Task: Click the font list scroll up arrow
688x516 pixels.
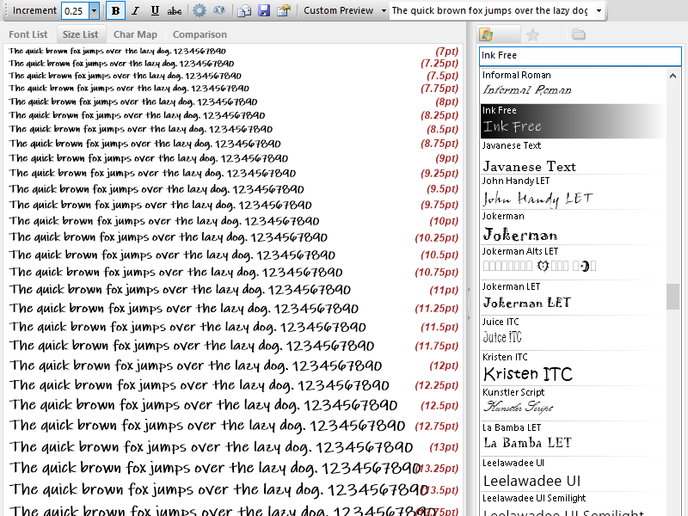Action: 673,76
